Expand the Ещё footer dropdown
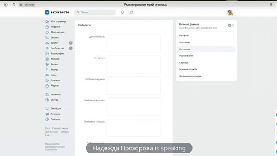This screenshot has height=156, width=277. click(x=48, y=135)
